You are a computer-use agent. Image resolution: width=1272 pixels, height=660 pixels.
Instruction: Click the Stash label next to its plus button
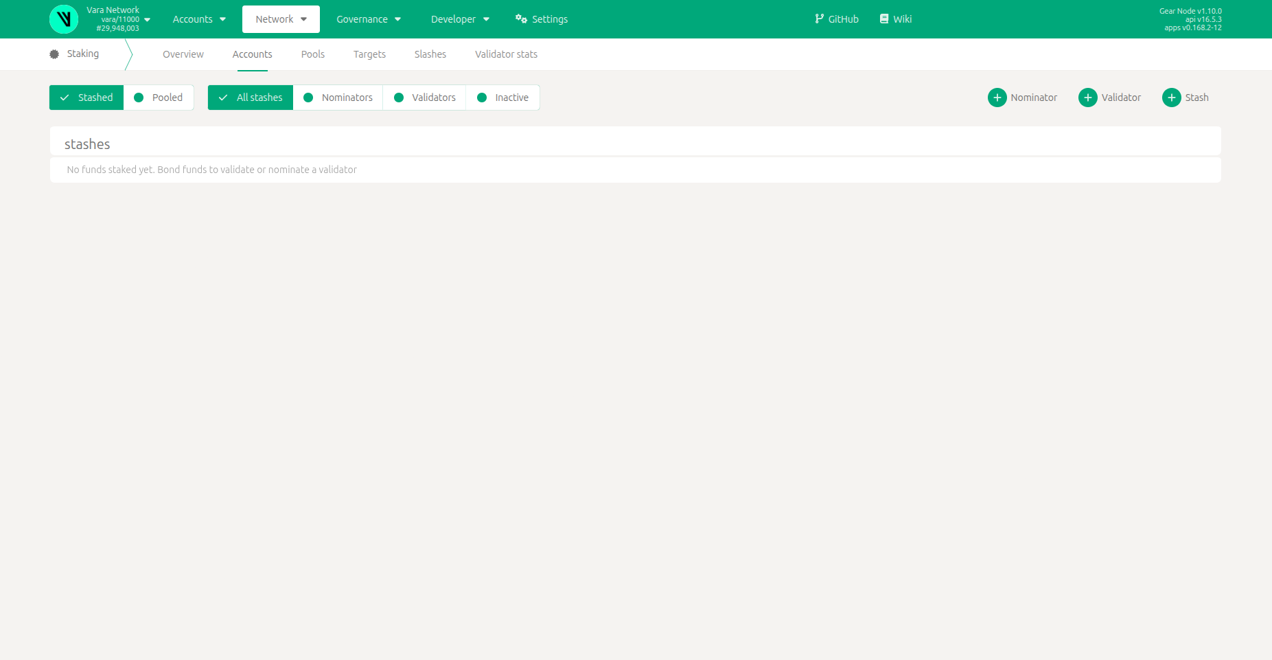pos(1196,98)
